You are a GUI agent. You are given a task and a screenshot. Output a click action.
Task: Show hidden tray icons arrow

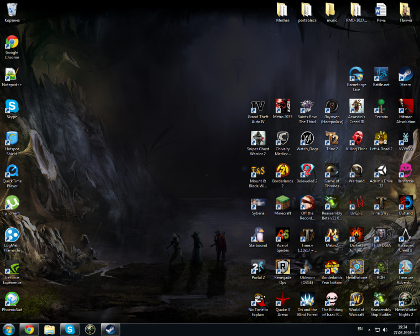tap(370, 329)
